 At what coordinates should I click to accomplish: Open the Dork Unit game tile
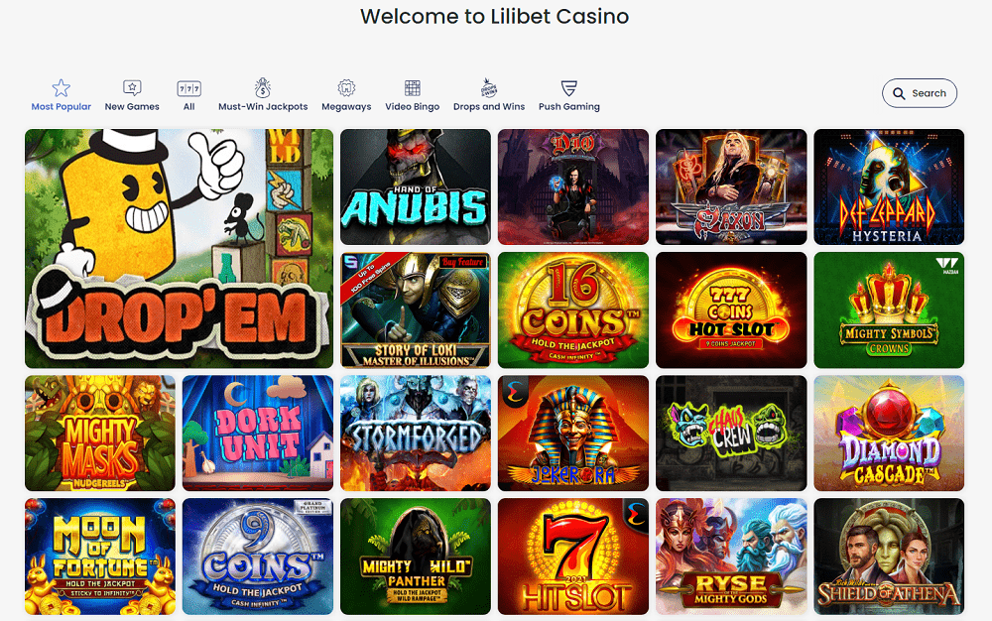tap(258, 434)
